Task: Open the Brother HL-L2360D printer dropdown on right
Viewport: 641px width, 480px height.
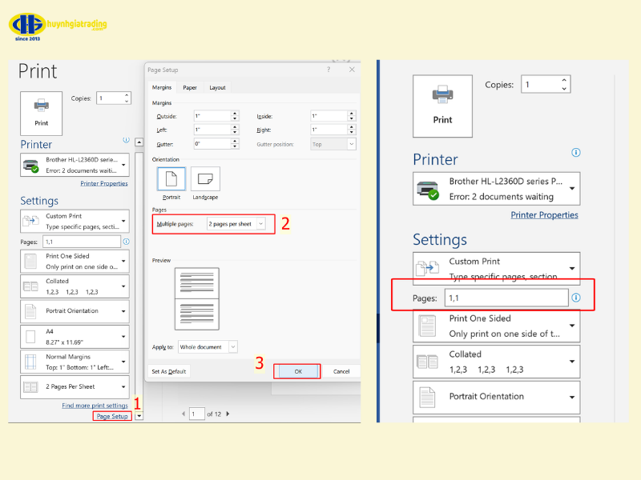Action: click(572, 190)
